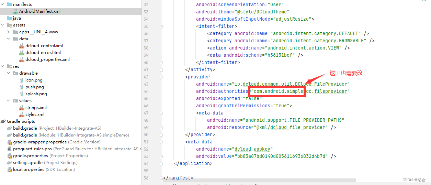
Task: Click the proguard-rules.pro file icon
Action: 10,149
